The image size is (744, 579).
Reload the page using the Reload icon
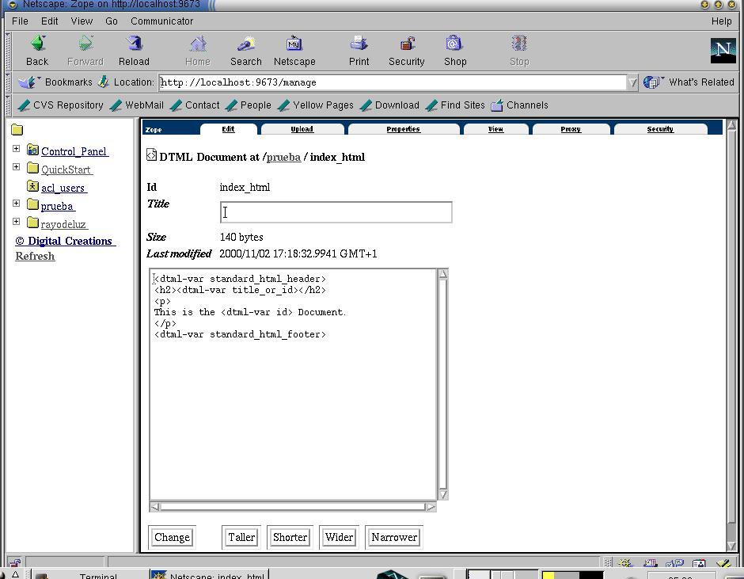134,44
